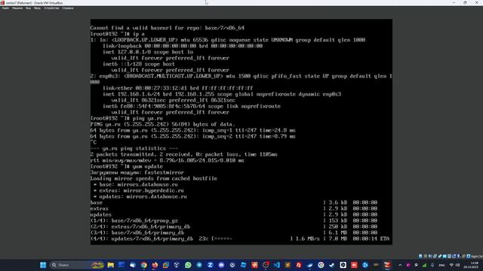The image size is (483, 271).
Task: Click the red AnyDesk-style taskbar icon
Action: (354, 265)
